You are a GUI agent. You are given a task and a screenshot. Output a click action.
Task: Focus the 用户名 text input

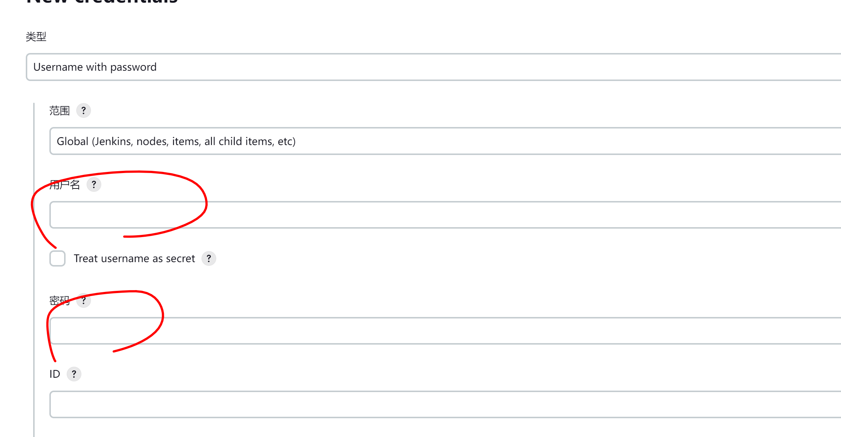point(445,215)
